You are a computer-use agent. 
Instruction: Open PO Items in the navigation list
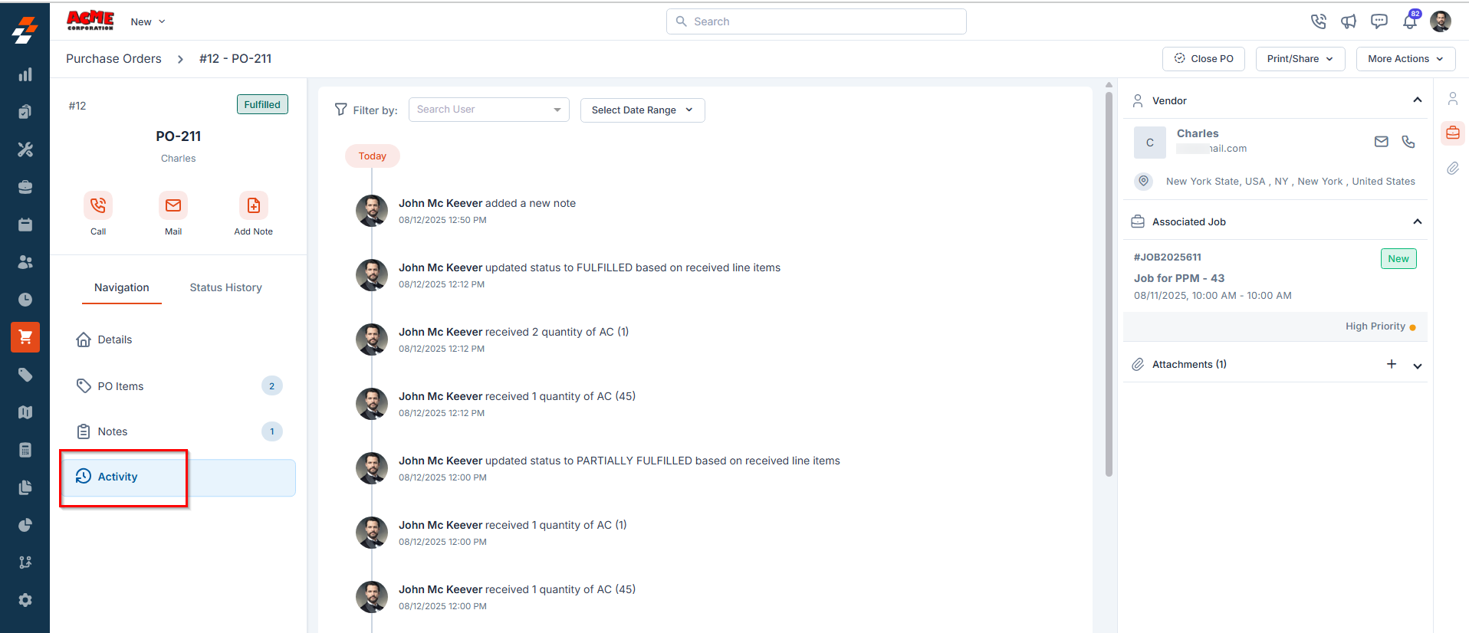pyautogui.click(x=178, y=386)
